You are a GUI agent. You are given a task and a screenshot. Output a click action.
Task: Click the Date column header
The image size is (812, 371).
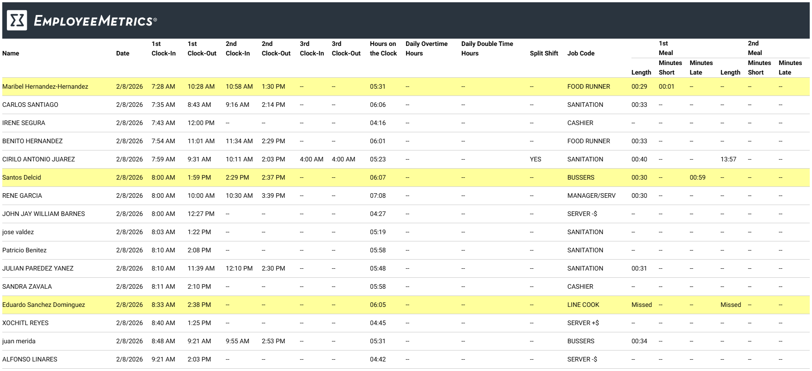[x=122, y=53]
